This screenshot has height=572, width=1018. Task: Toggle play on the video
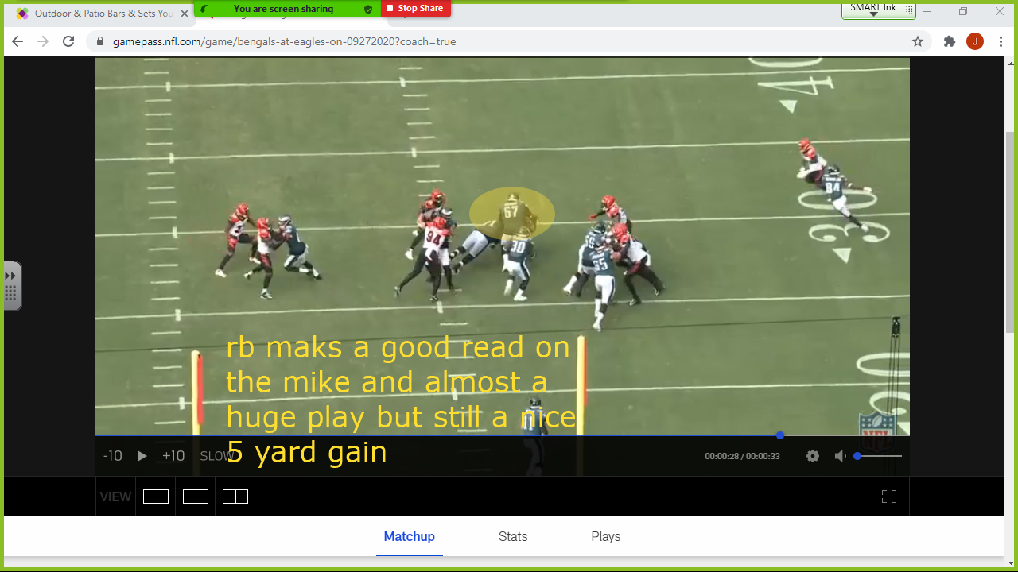(142, 455)
